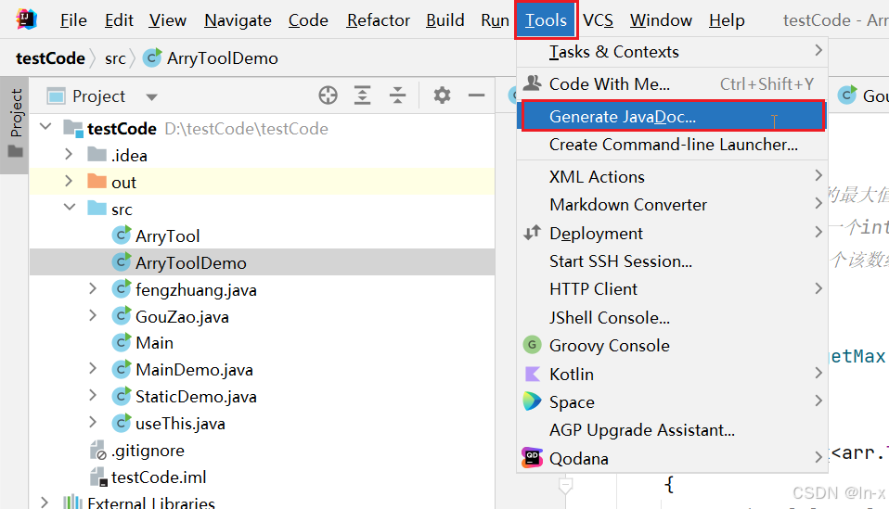Click the Expand All icon in Project toolbar
The image size is (889, 509).
362,95
